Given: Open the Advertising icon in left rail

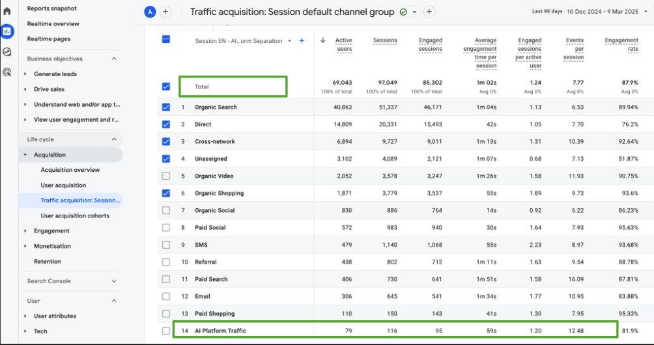Looking at the screenshot, I should (x=7, y=72).
